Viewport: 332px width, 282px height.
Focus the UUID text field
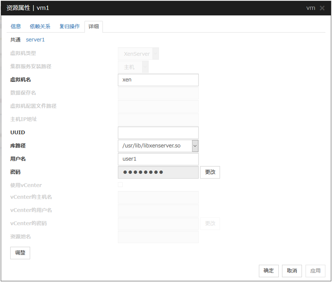tap(158, 133)
